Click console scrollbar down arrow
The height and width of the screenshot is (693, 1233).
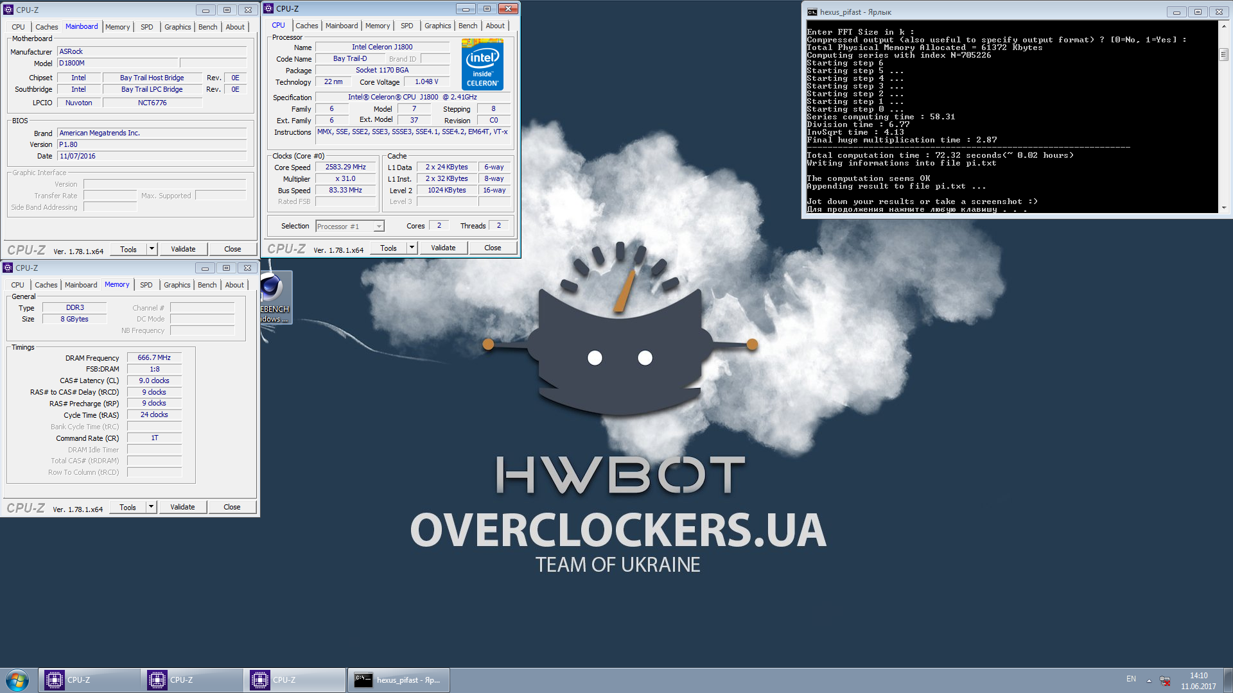[x=1224, y=207]
